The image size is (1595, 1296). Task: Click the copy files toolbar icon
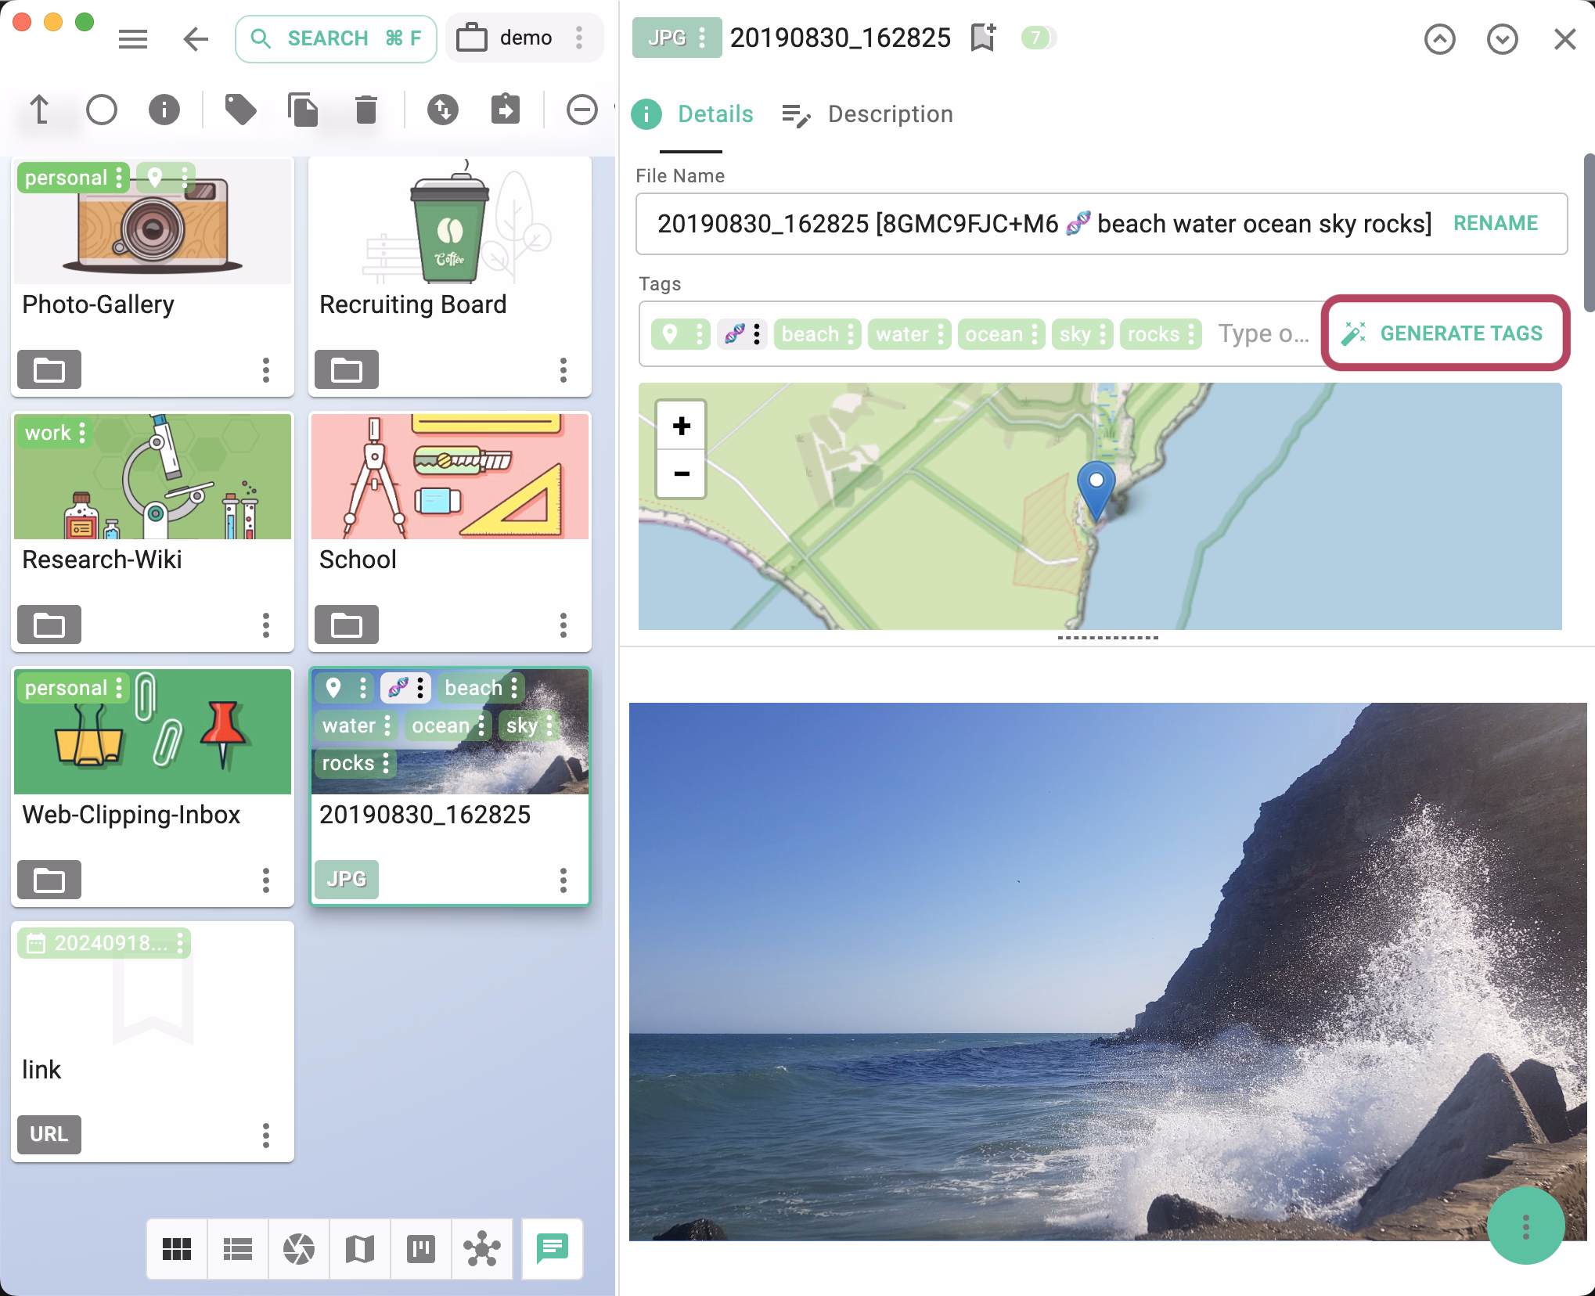click(304, 110)
